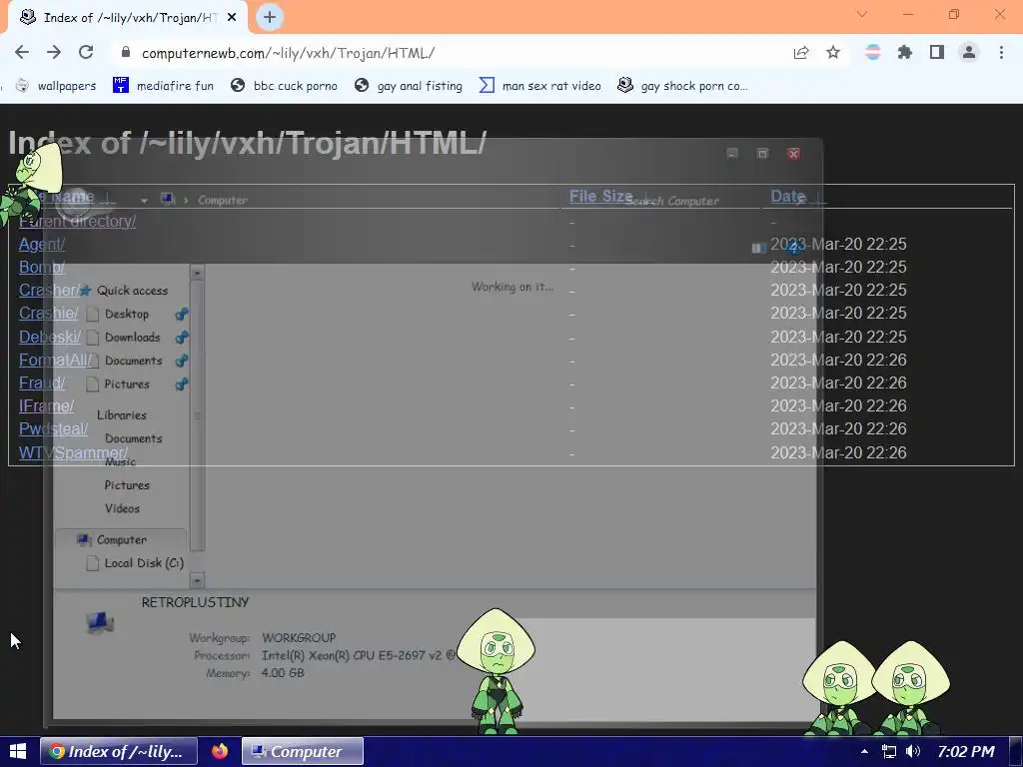Open the Bomb/ directory
Screen dimensions: 1023x767
pyautogui.click(x=42, y=267)
